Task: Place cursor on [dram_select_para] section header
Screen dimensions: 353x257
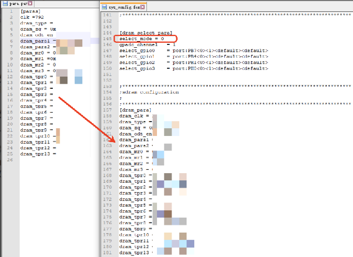Action: (x=145, y=34)
